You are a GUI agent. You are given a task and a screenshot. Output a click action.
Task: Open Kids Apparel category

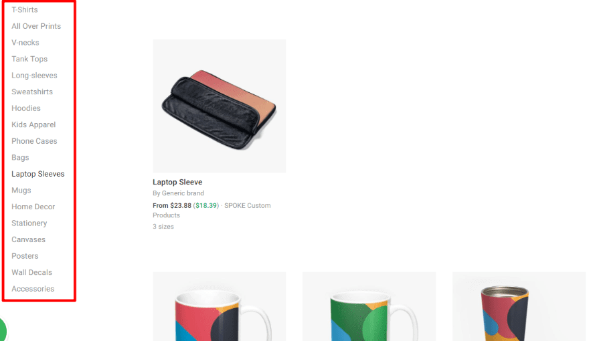33,124
